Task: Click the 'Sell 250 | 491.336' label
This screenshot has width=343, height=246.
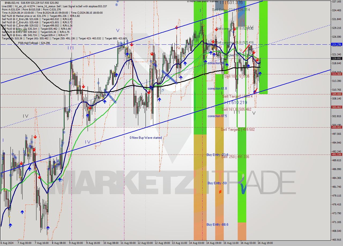Action: tap(235, 157)
